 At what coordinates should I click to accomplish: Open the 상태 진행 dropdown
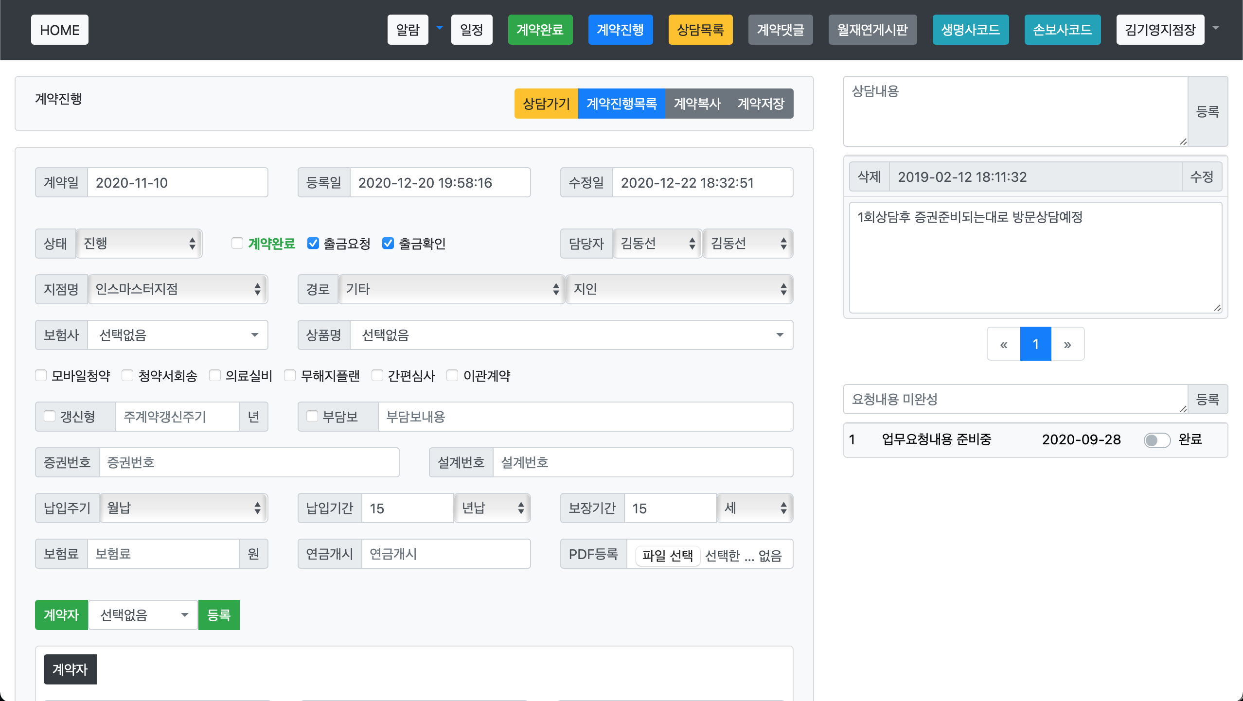coord(139,243)
